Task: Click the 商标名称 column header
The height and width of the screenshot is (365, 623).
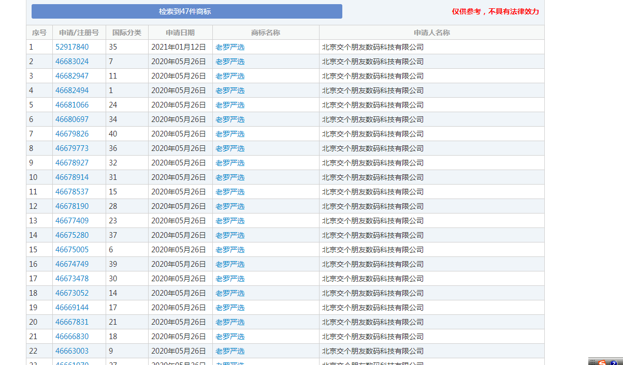Action: click(x=266, y=33)
